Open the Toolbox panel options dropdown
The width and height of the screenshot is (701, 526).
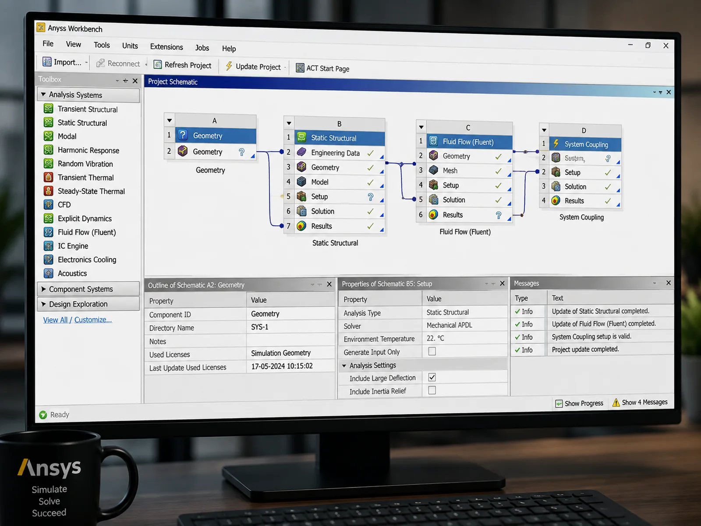click(117, 81)
